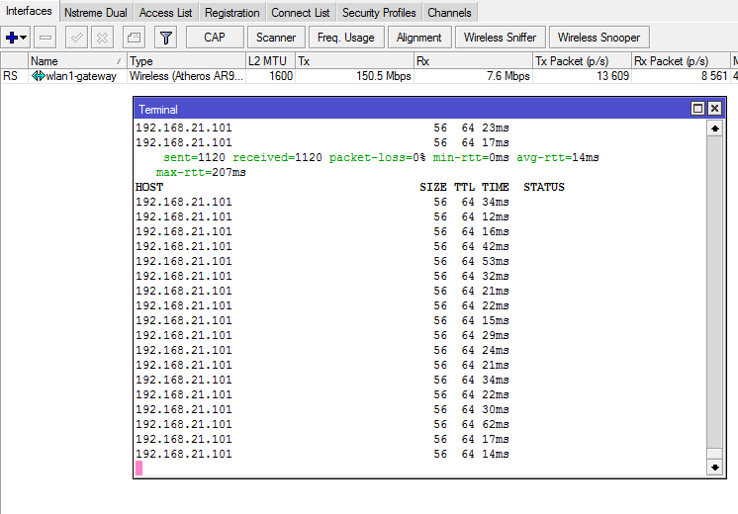Click the sent=1120 summary text
Image resolution: width=738 pixels, height=514 pixels.
coord(194,157)
